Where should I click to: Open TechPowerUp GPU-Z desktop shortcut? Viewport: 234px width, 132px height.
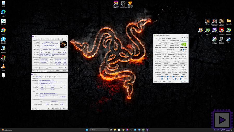(207, 31)
